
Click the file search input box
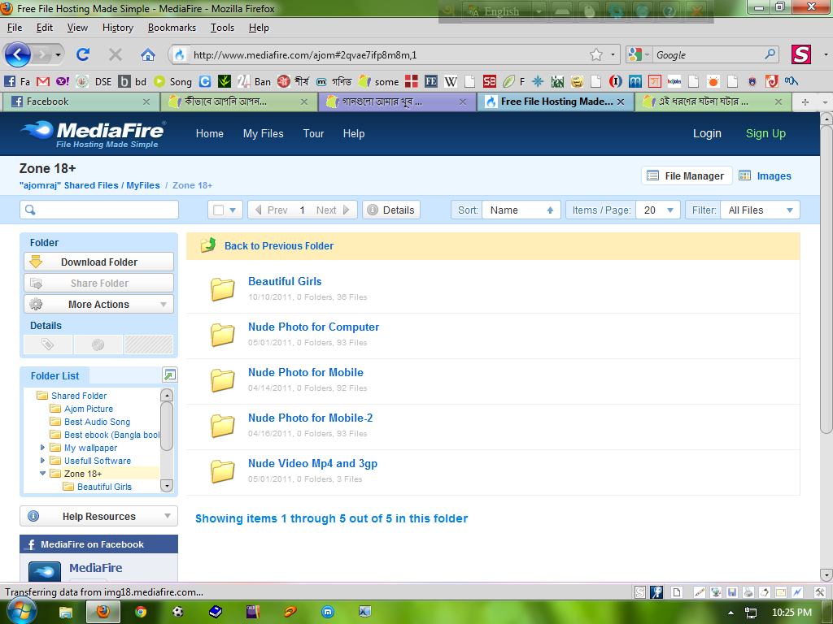(x=99, y=210)
